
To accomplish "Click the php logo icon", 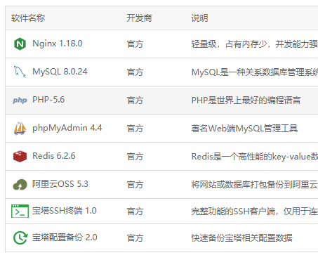I will click(20, 100).
